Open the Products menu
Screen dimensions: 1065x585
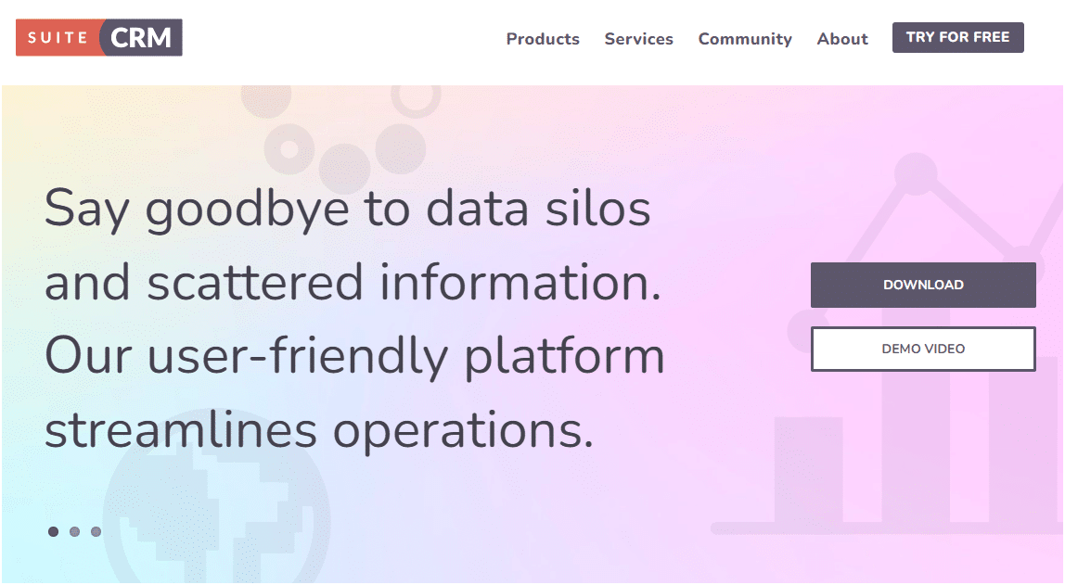(x=543, y=39)
